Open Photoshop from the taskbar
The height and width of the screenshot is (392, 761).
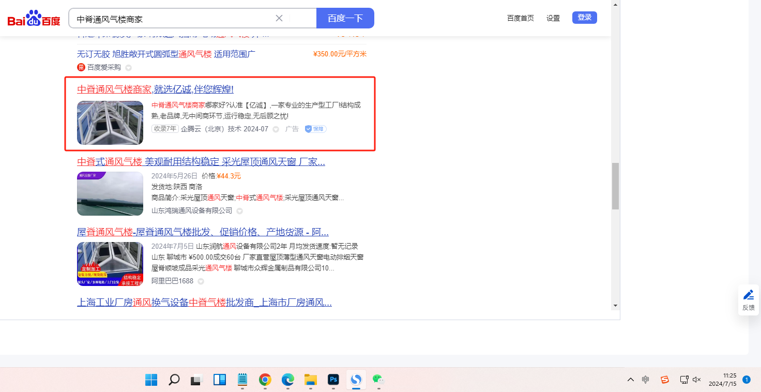click(333, 380)
